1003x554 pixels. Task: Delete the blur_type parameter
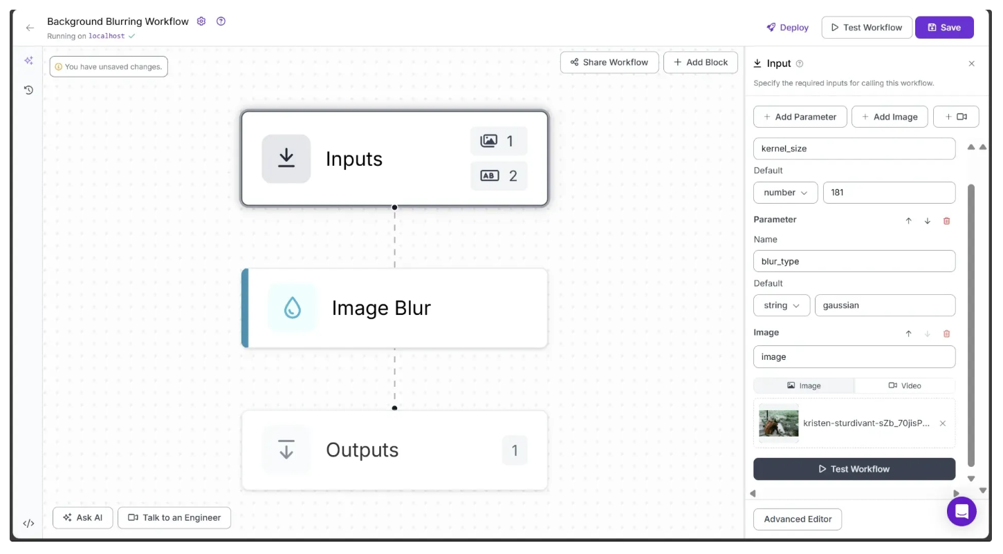[x=947, y=220]
